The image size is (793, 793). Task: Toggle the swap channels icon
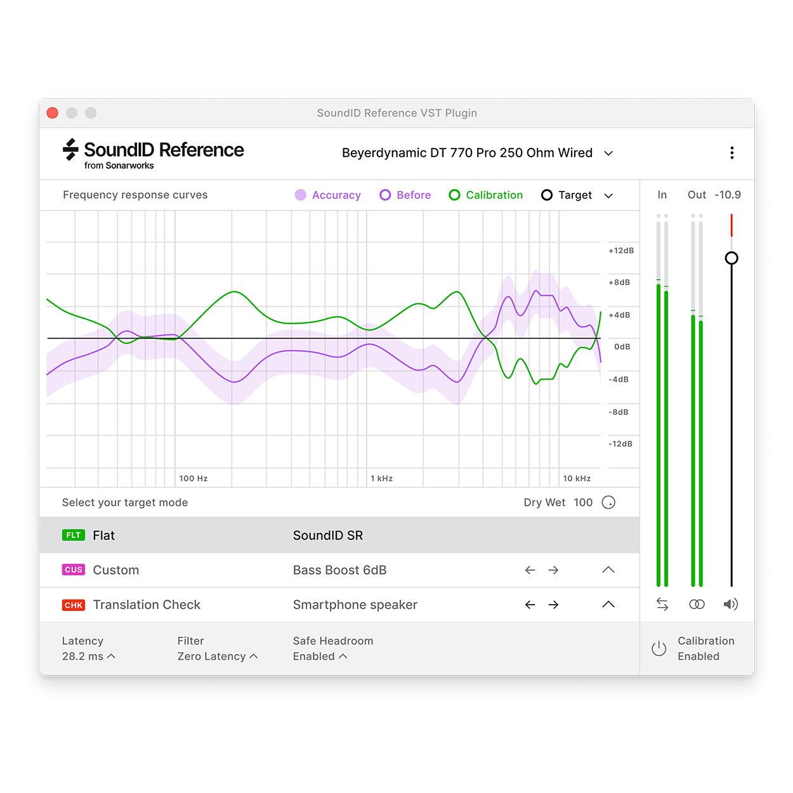tap(662, 605)
